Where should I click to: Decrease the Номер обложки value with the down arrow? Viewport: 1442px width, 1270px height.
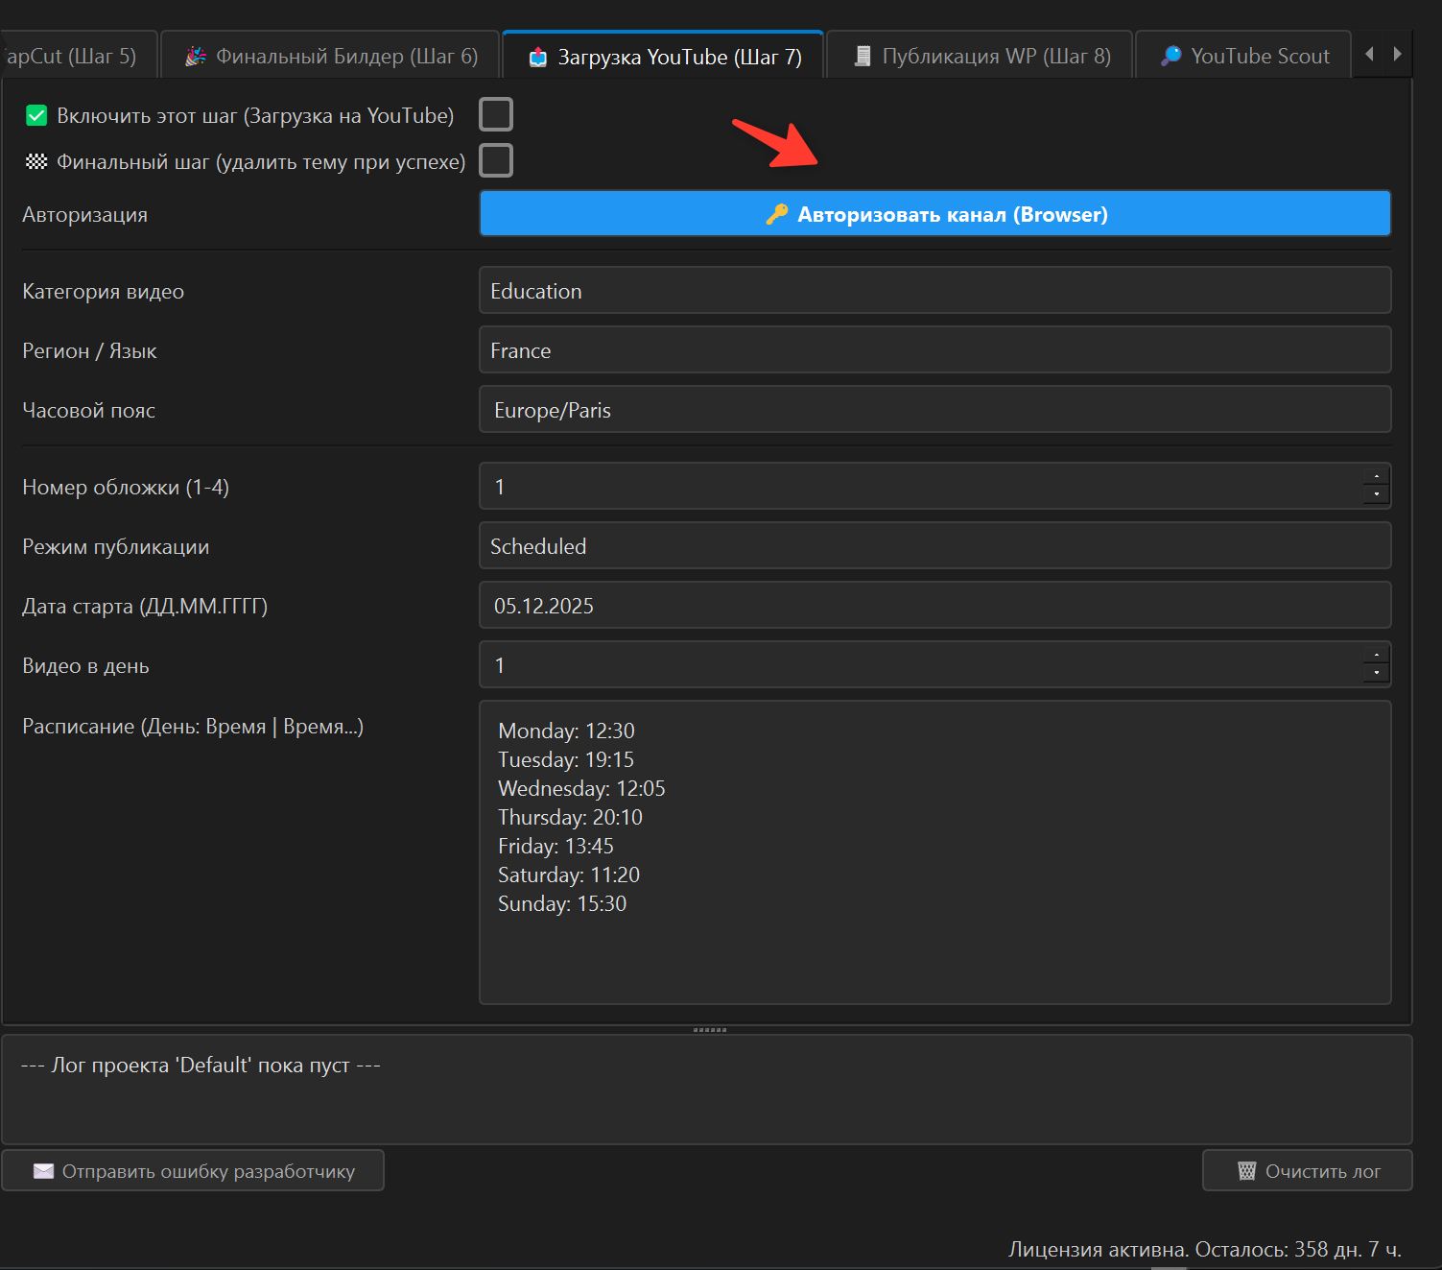pyautogui.click(x=1377, y=495)
